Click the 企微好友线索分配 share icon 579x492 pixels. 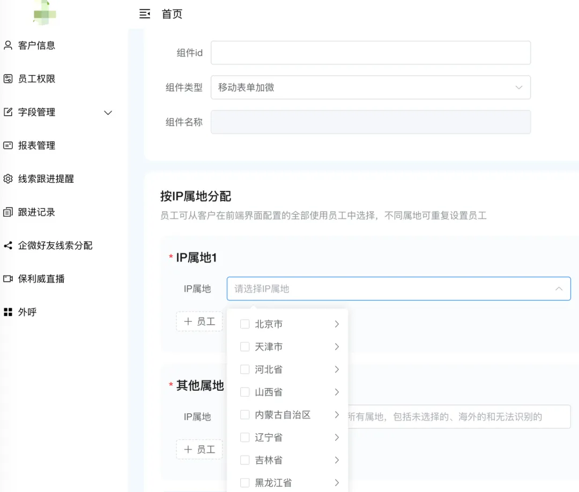pyautogui.click(x=8, y=245)
